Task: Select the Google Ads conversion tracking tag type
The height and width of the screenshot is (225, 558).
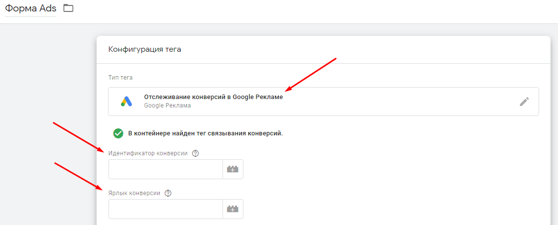Action: point(324,102)
